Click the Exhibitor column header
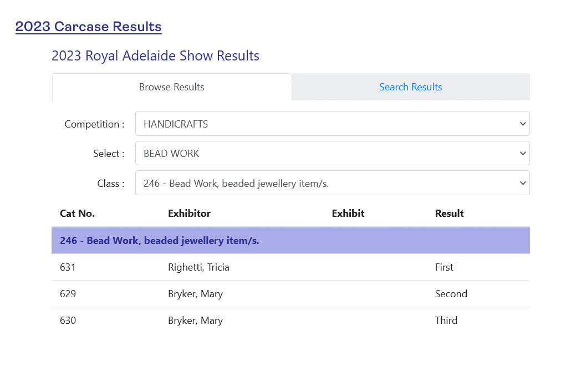 pos(189,214)
